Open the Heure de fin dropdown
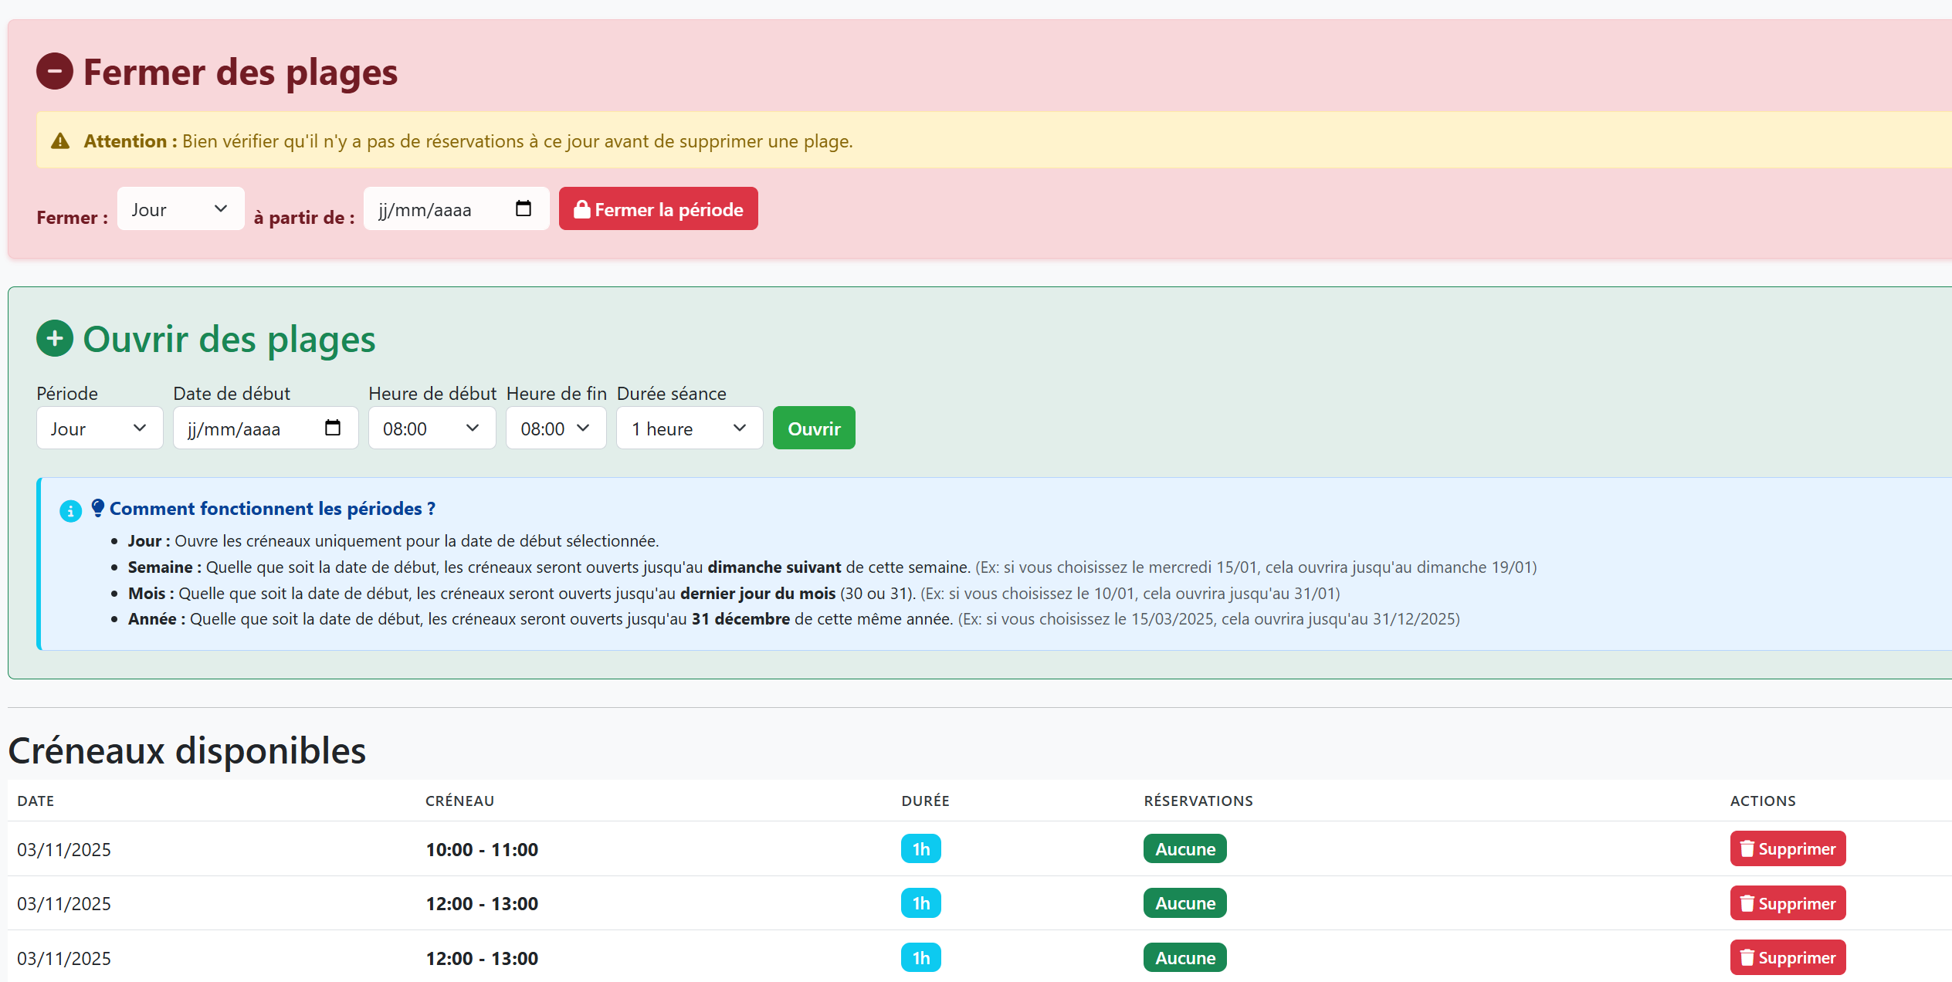1952x982 pixels. [x=555, y=428]
